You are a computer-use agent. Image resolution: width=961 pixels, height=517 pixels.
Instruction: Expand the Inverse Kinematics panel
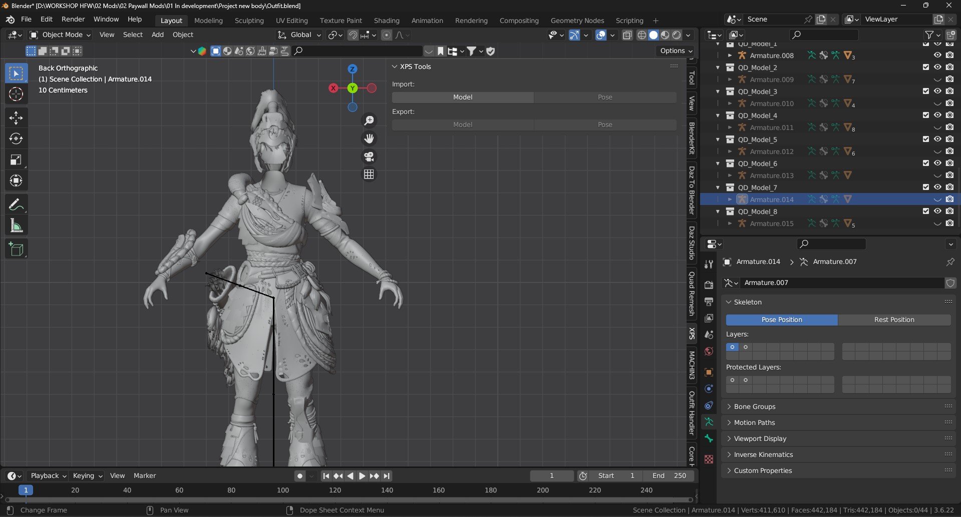(763, 454)
